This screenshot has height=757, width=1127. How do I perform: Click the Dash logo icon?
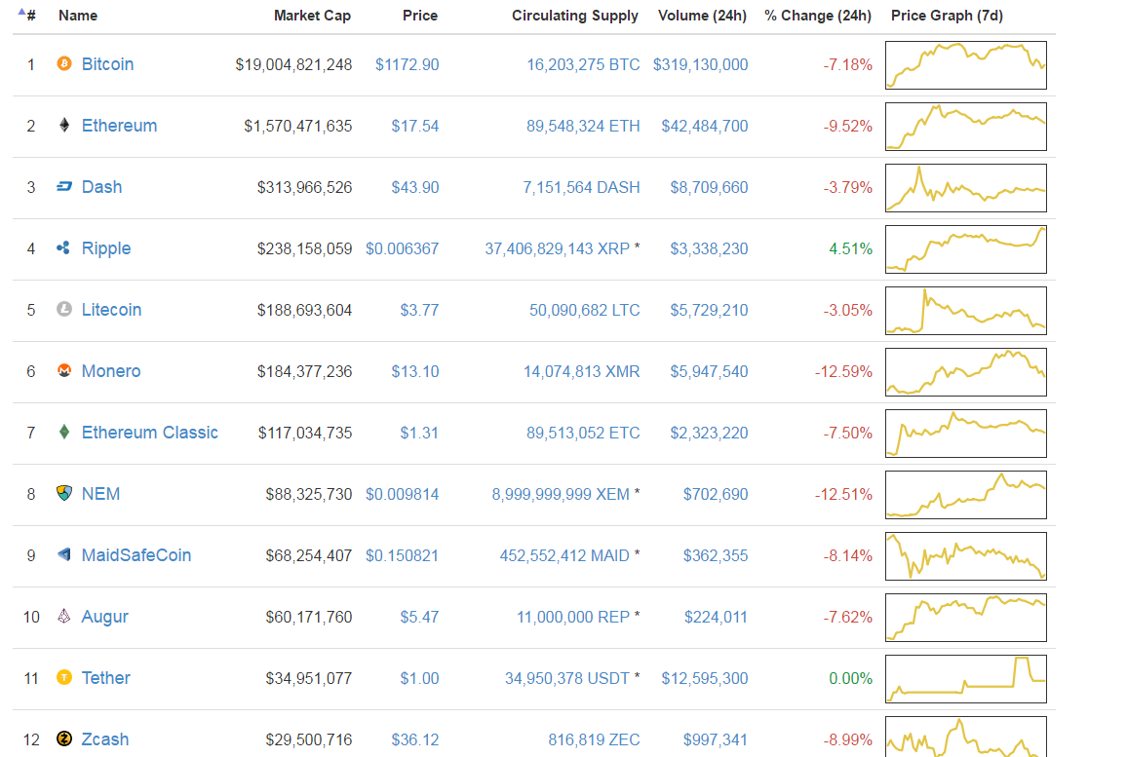[x=64, y=187]
